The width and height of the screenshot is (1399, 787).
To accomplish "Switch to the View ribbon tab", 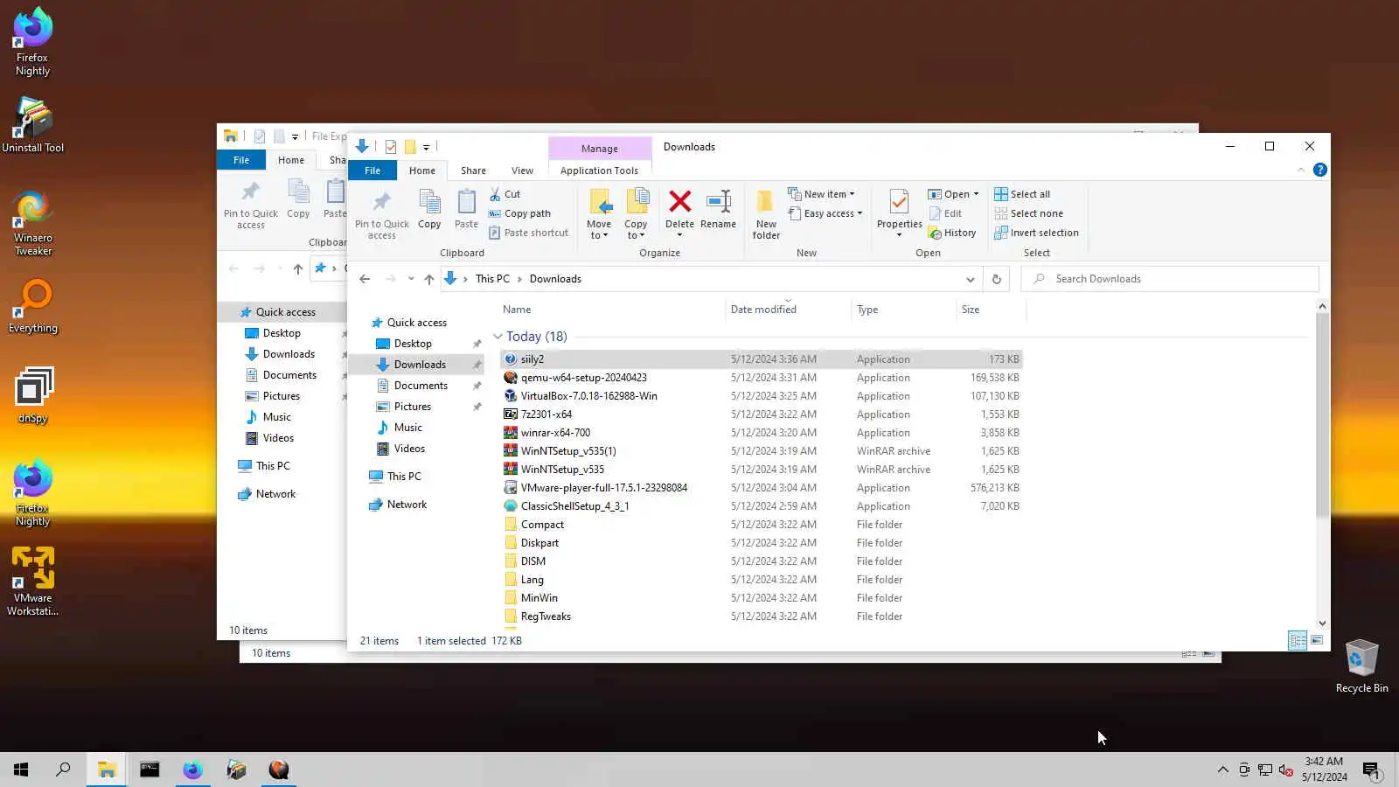I will click(x=522, y=171).
